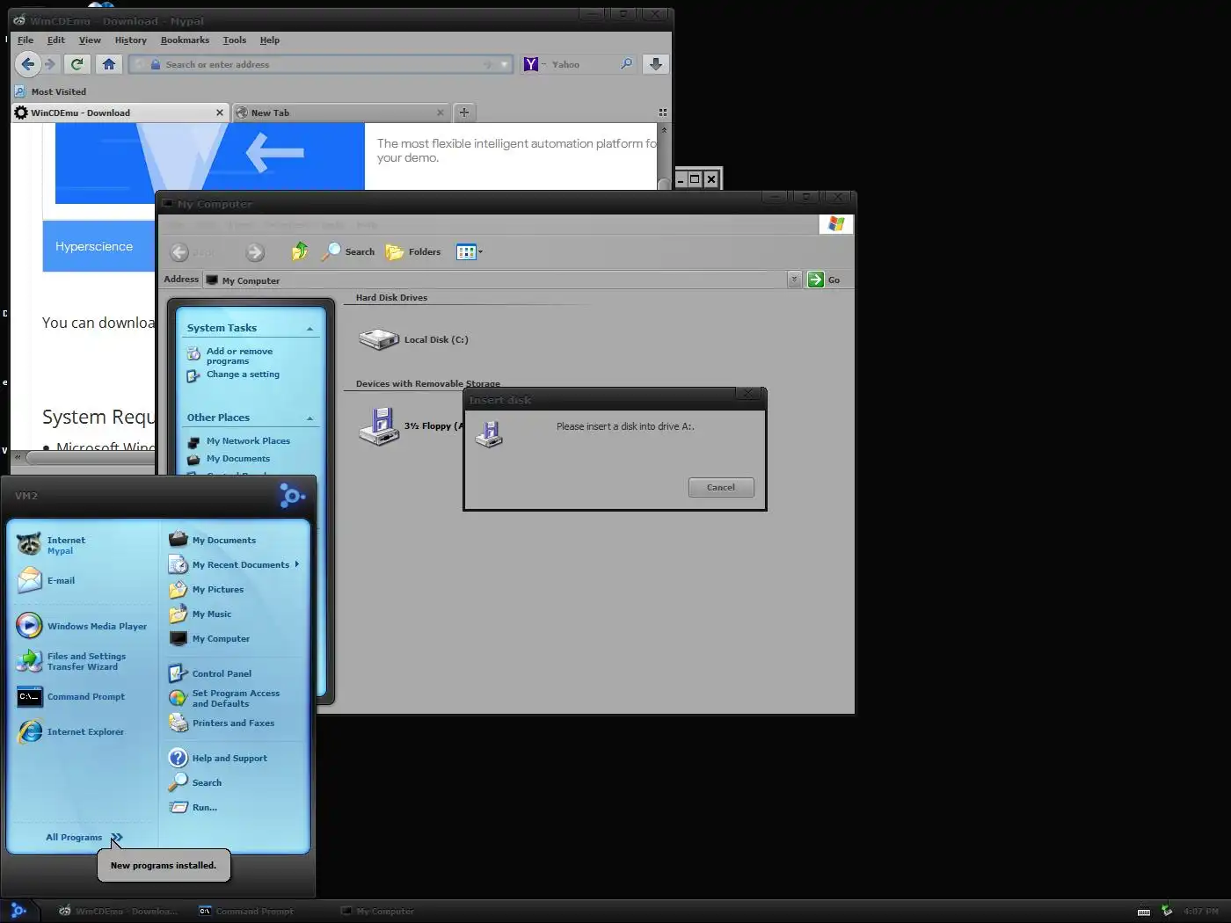The image size is (1231, 923).
Task: Click the search magnifier in Yahoo box
Action: tap(626, 63)
